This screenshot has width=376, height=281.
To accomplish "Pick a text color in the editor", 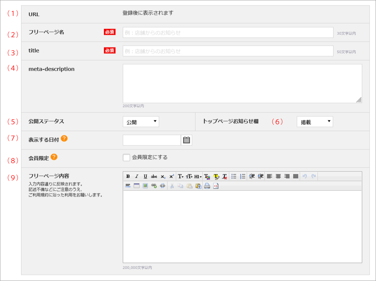I will [207, 176].
